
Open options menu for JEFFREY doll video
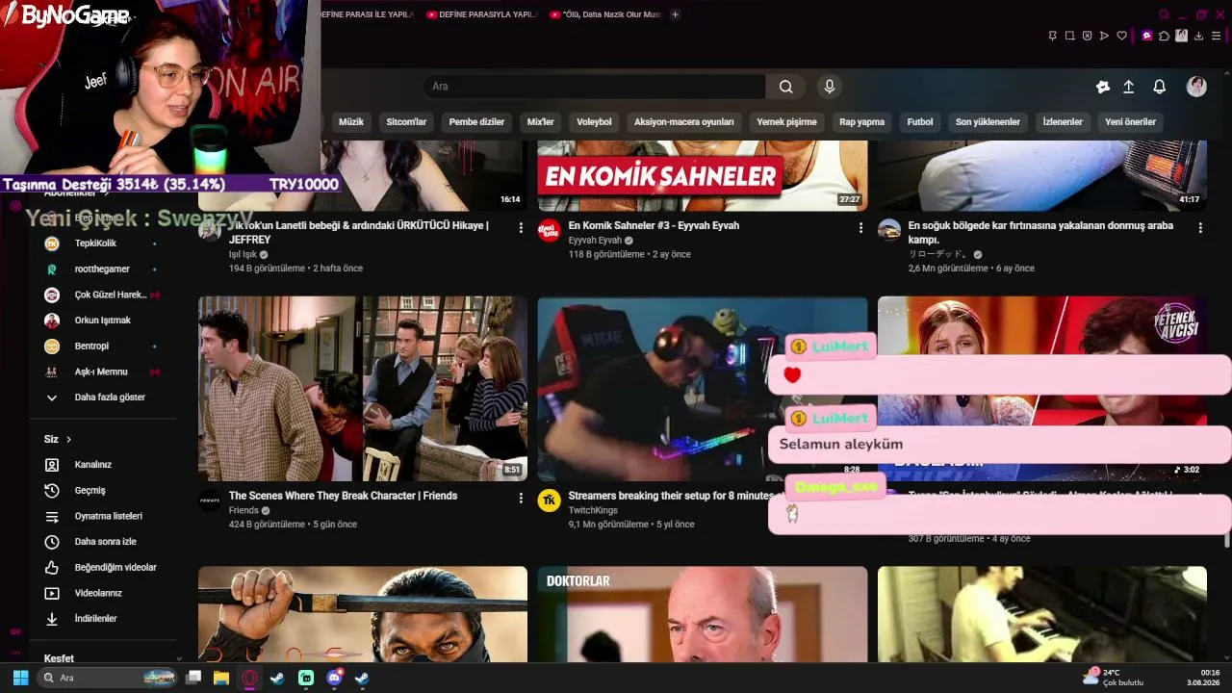pos(521,228)
